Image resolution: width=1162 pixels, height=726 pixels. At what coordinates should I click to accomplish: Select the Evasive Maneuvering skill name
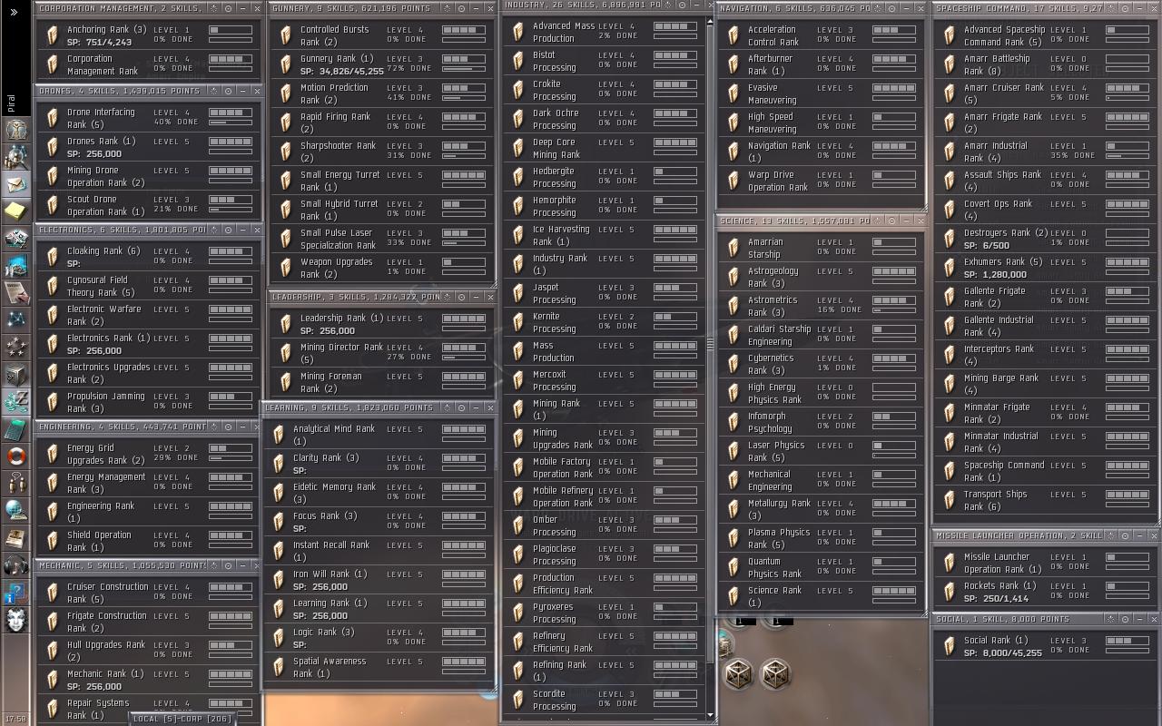772,94
